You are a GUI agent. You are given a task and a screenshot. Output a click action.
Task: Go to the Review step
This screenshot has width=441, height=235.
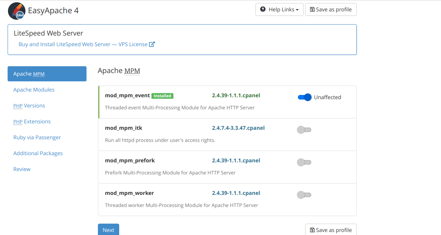22,169
